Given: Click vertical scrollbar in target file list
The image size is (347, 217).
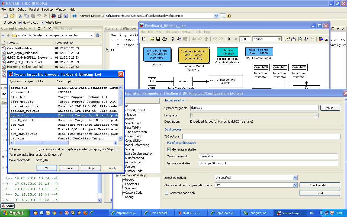Looking at the screenshot, I should coord(120,113).
